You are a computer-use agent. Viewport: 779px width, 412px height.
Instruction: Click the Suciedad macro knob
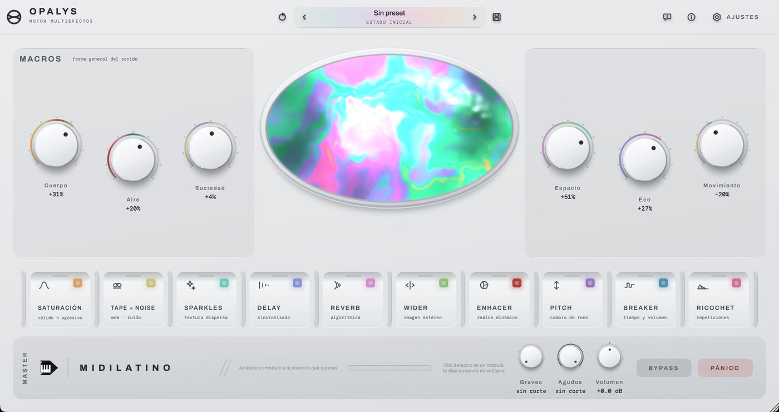coord(210,147)
